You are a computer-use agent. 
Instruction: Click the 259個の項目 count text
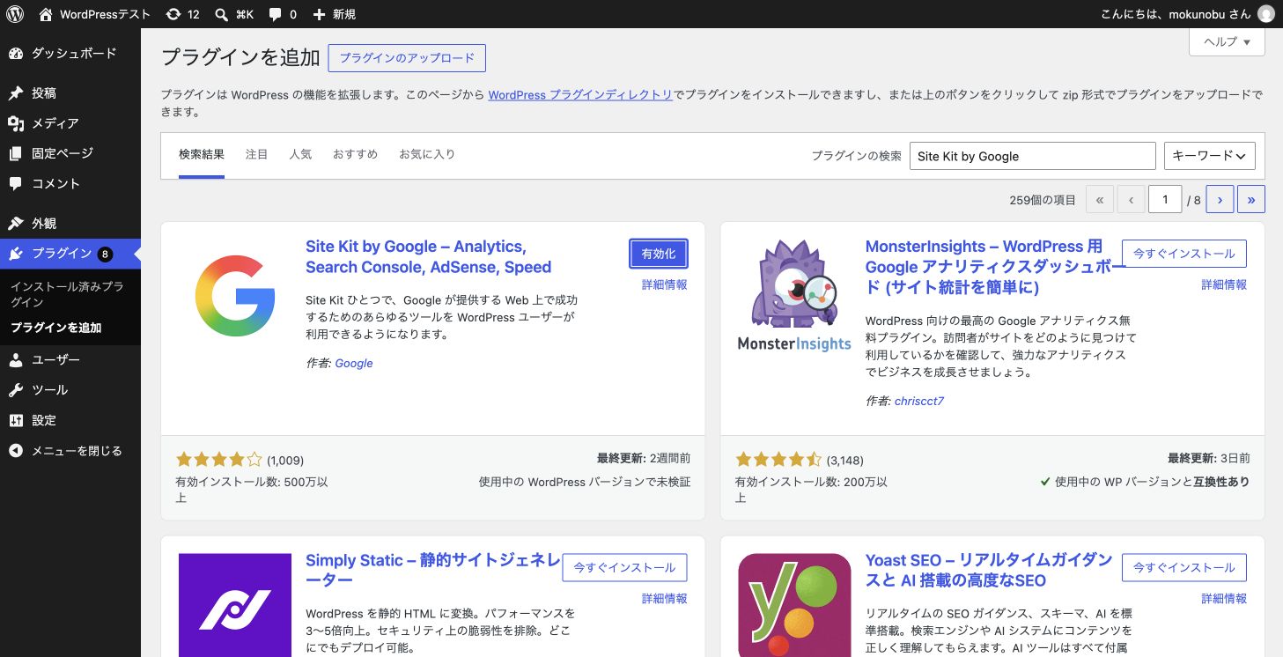pos(1043,200)
